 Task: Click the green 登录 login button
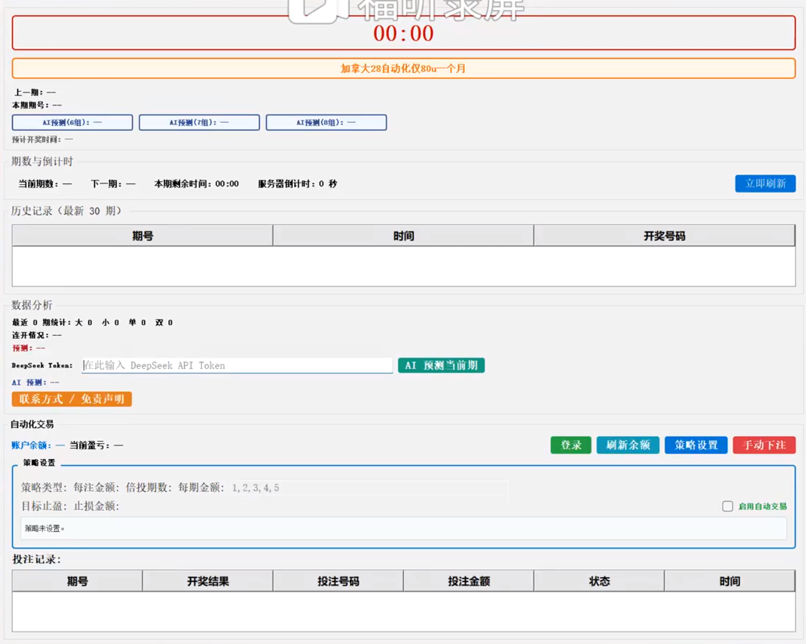570,445
